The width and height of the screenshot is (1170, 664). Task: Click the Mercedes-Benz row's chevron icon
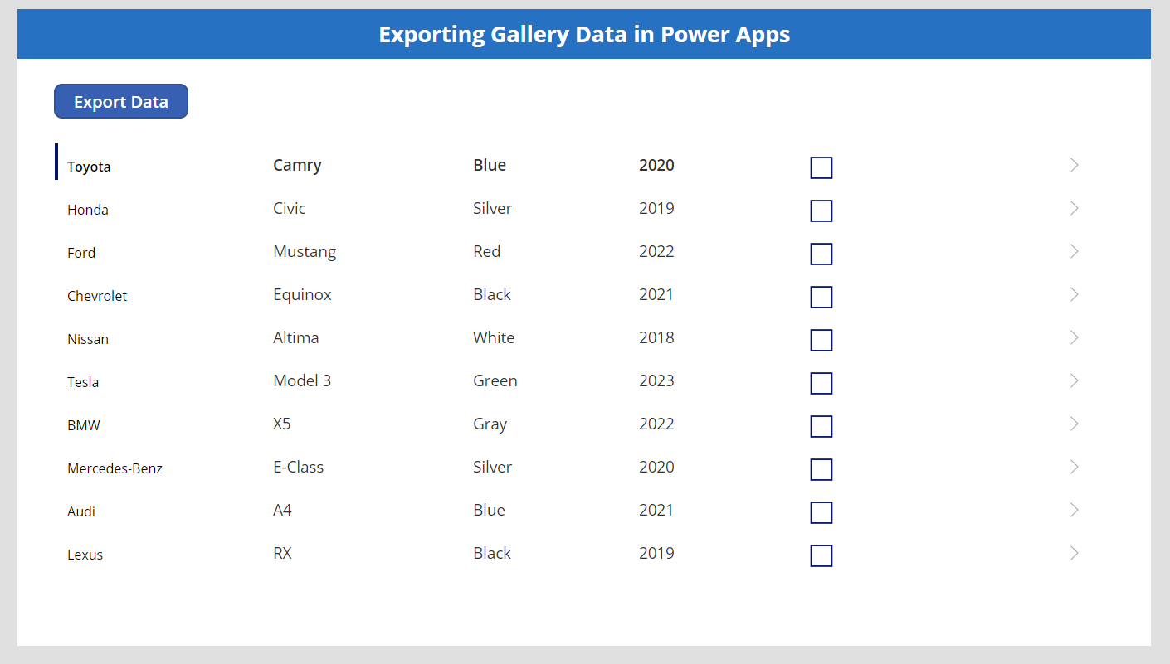[x=1074, y=467]
